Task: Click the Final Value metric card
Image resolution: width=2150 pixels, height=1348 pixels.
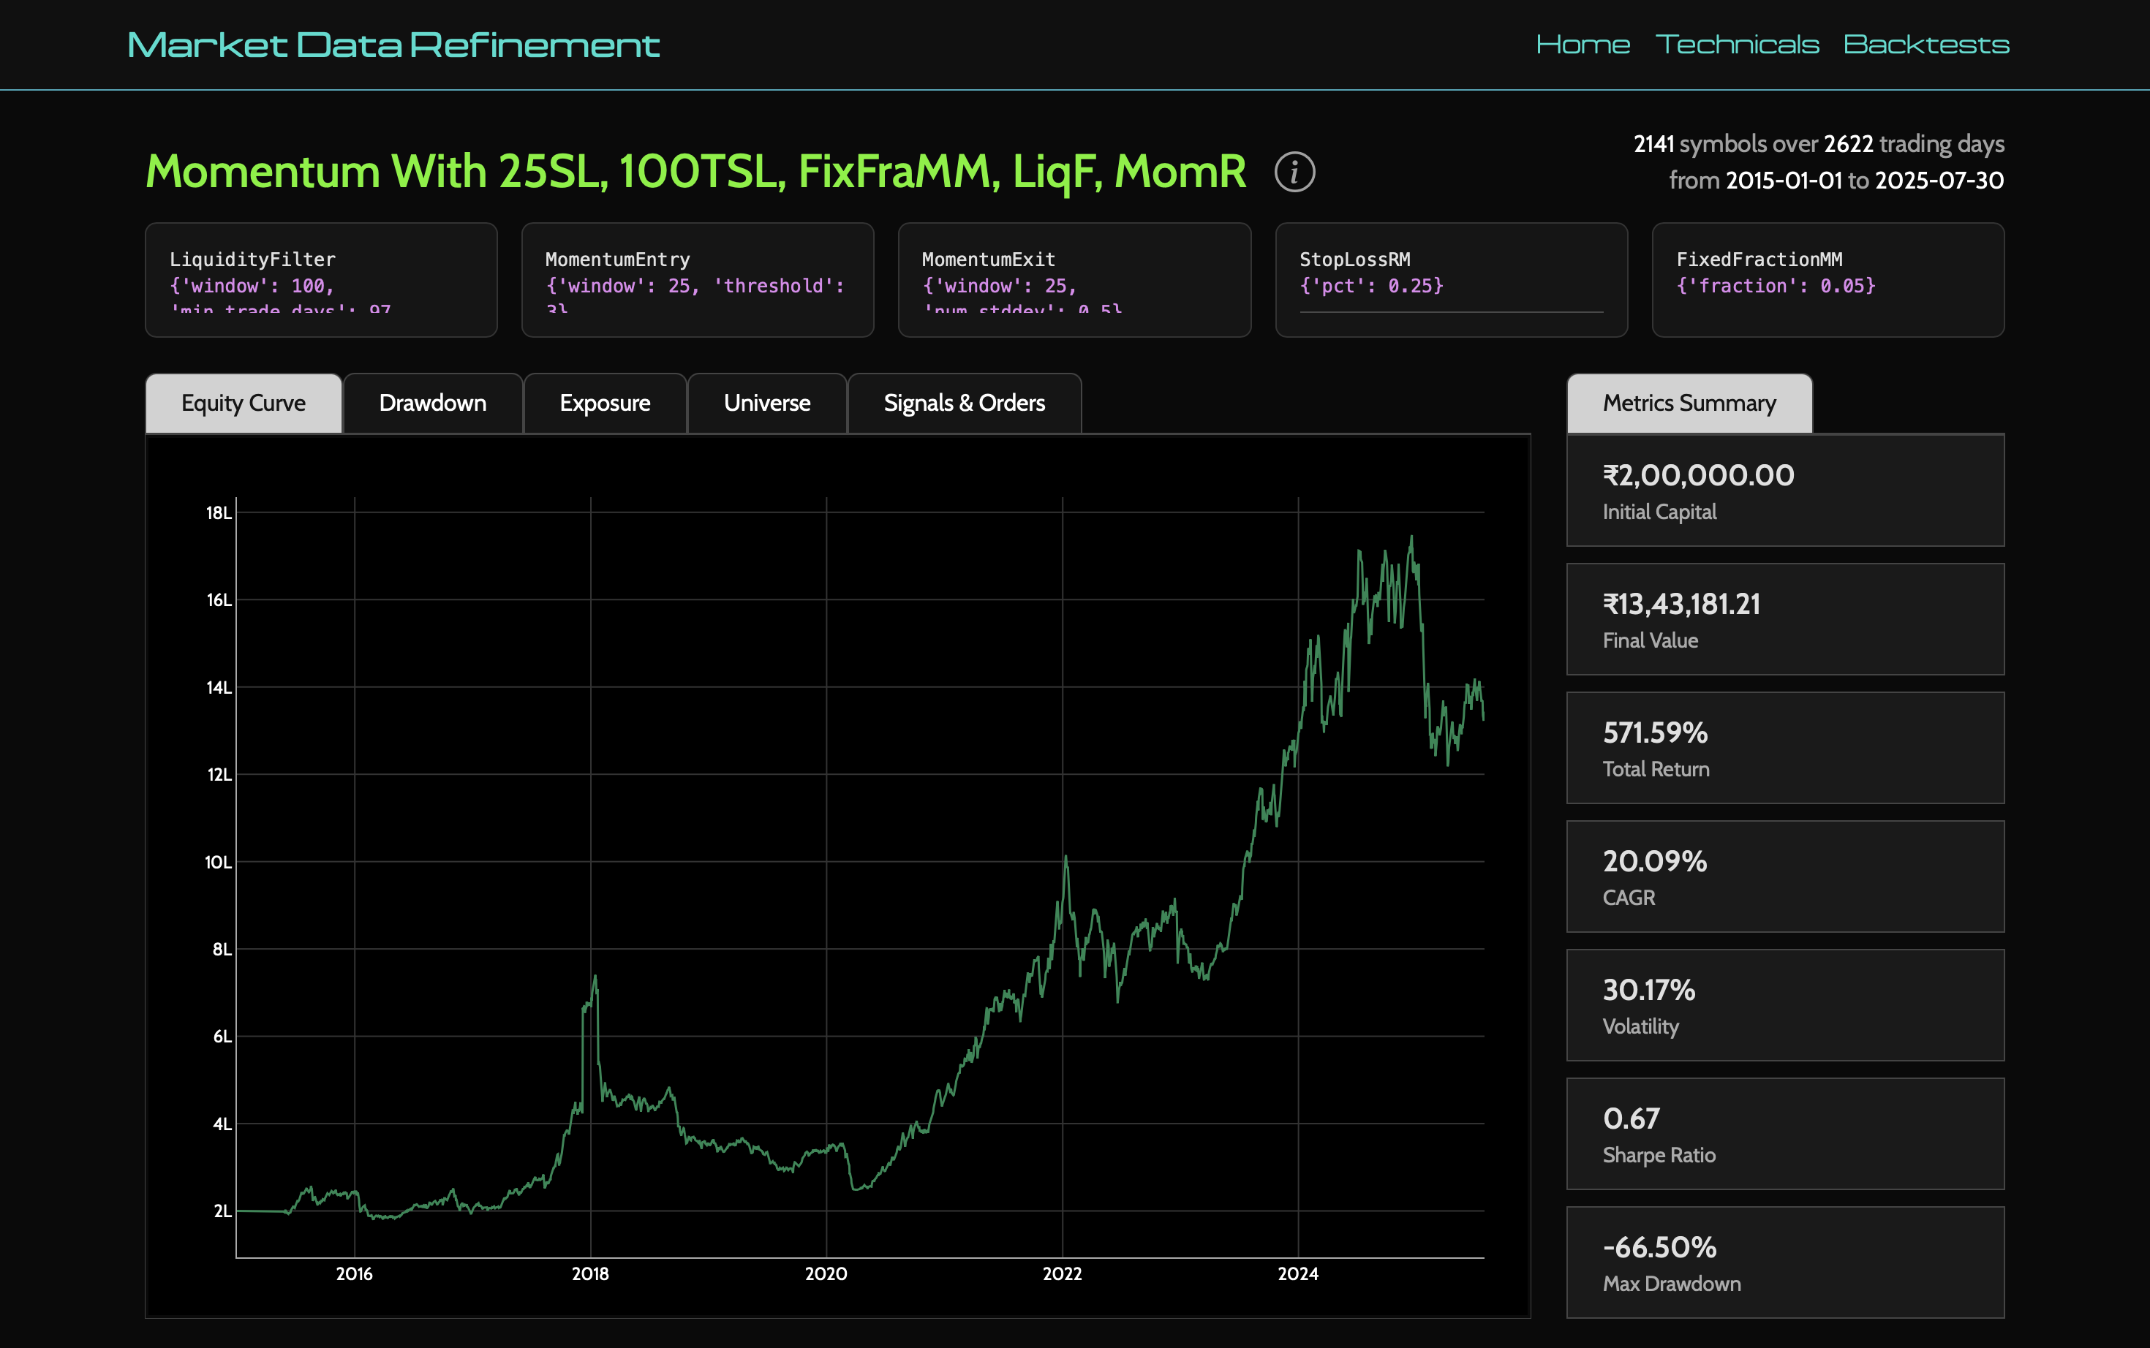Action: [x=1784, y=620]
